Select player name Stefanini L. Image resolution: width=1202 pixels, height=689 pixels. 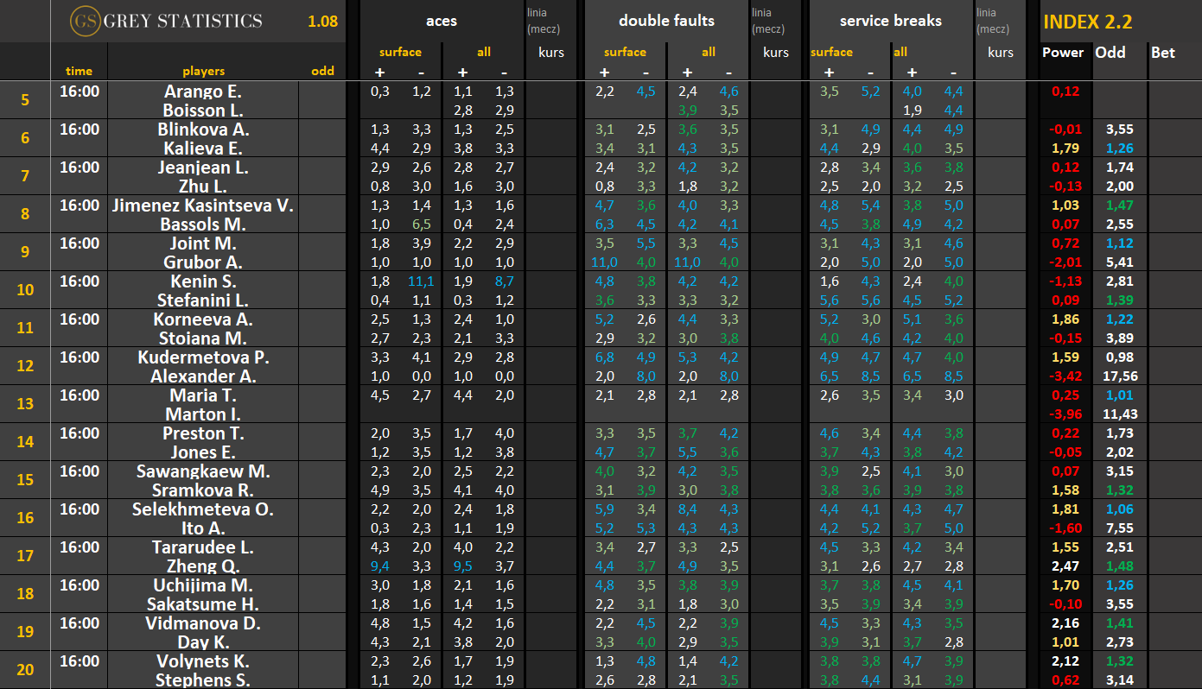click(203, 300)
